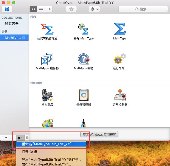
Task: Launch the MathType sigma application icon
Action: 120,29
